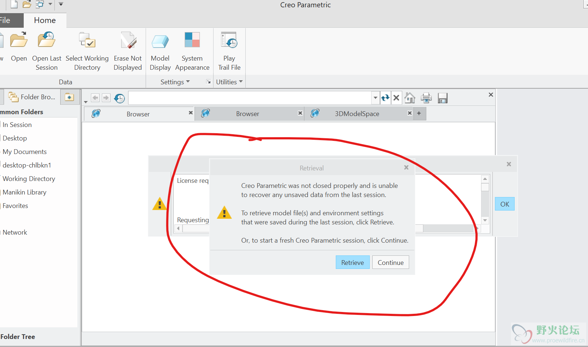588x347 pixels.
Task: Select Manikin Library folder
Action: coord(24,192)
